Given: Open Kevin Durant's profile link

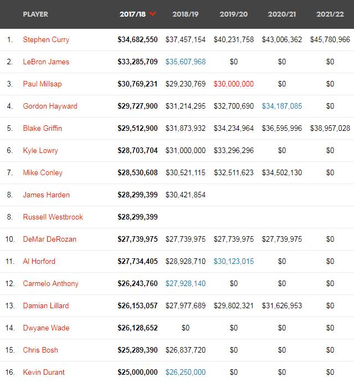Looking at the screenshot, I should (44, 372).
